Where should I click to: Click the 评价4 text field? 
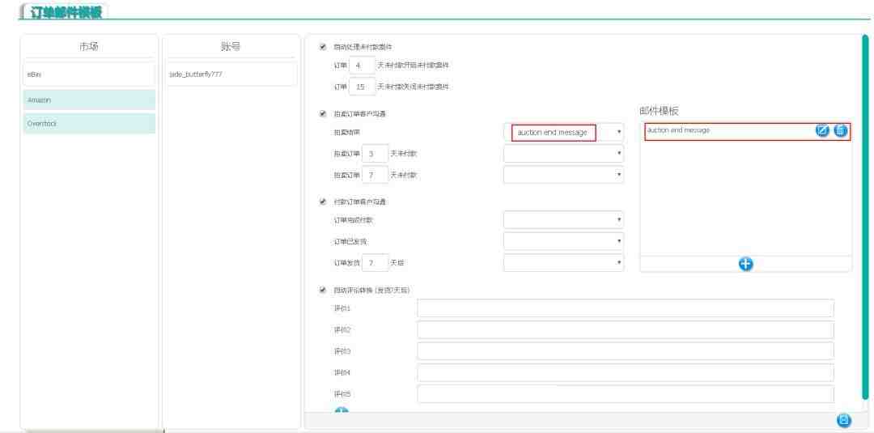[x=626, y=372]
